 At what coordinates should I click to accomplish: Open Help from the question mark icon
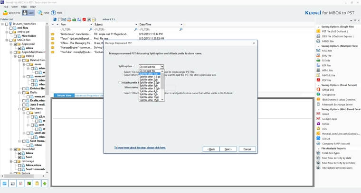[53, 13]
